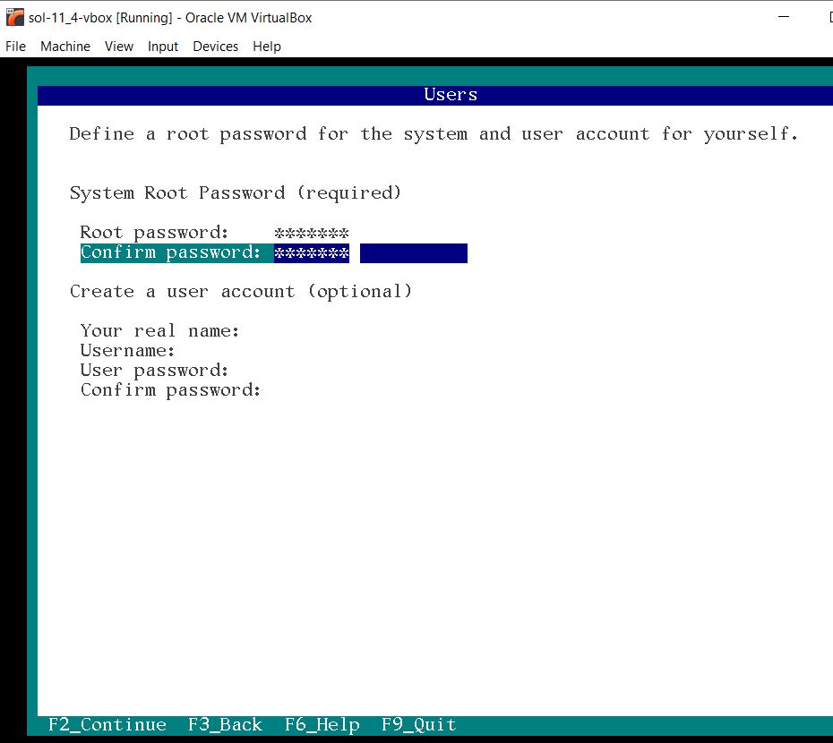The height and width of the screenshot is (743, 833).
Task: Click F3_Back to return to previous screen
Action: coord(224,724)
